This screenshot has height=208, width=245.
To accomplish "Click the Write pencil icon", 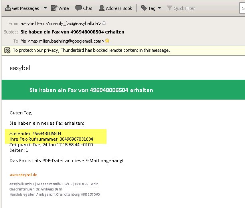I will (54, 8).
